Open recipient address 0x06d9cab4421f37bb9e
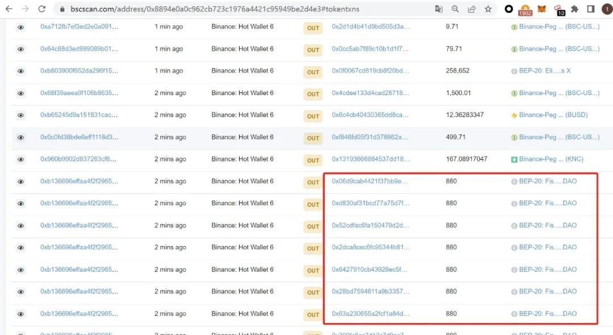This screenshot has width=613, height=335. [370, 181]
